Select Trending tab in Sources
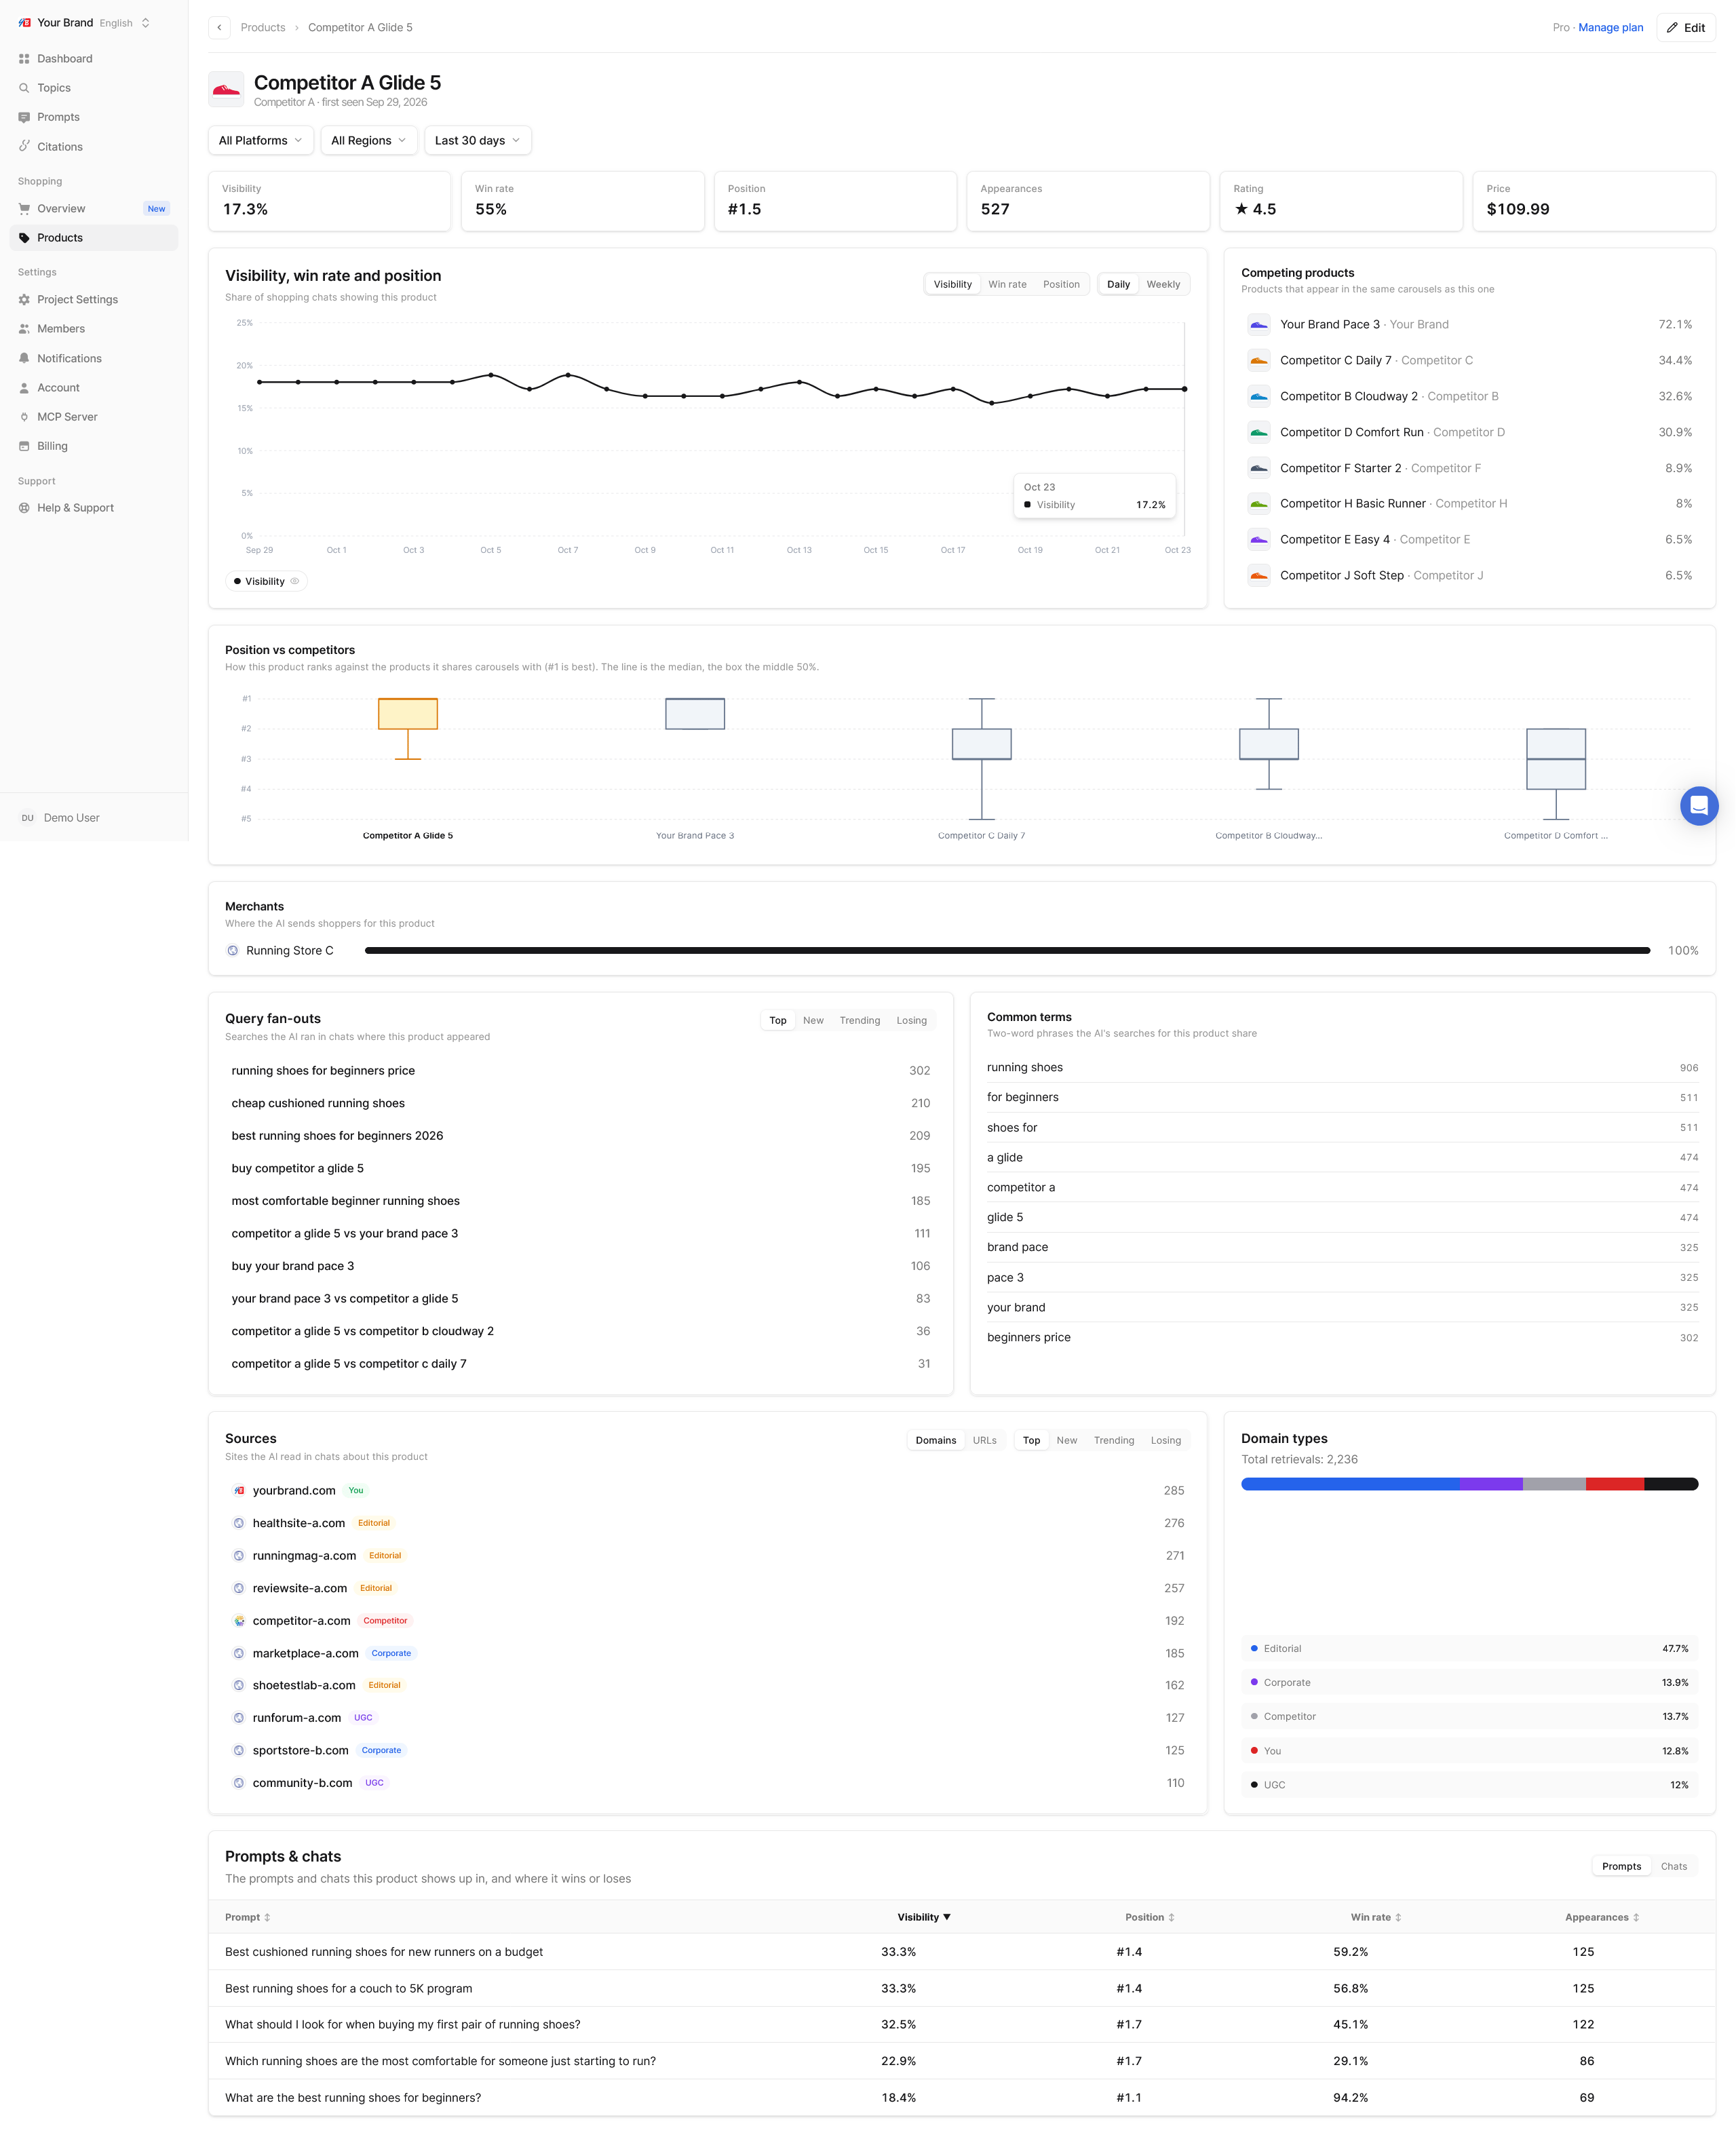The width and height of the screenshot is (1736, 2137). tap(1113, 1441)
